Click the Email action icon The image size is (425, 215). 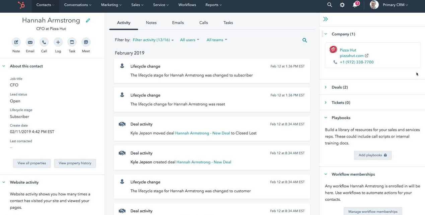pos(30,42)
